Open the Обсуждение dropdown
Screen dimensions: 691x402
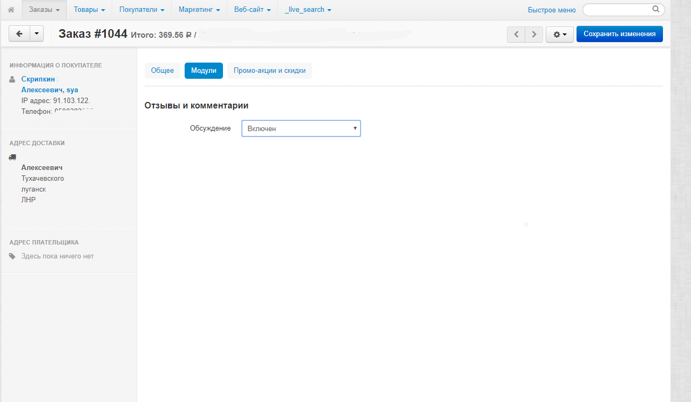[301, 128]
